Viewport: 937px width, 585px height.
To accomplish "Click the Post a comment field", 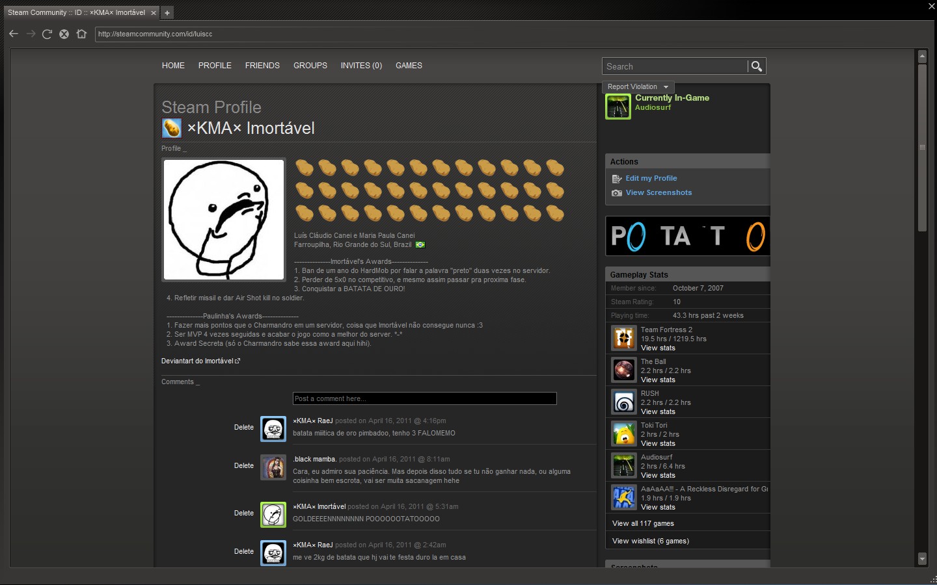I will (x=425, y=398).
